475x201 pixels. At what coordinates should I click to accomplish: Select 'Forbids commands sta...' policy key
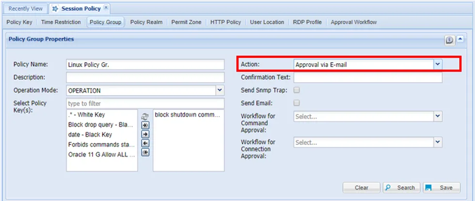pos(102,144)
